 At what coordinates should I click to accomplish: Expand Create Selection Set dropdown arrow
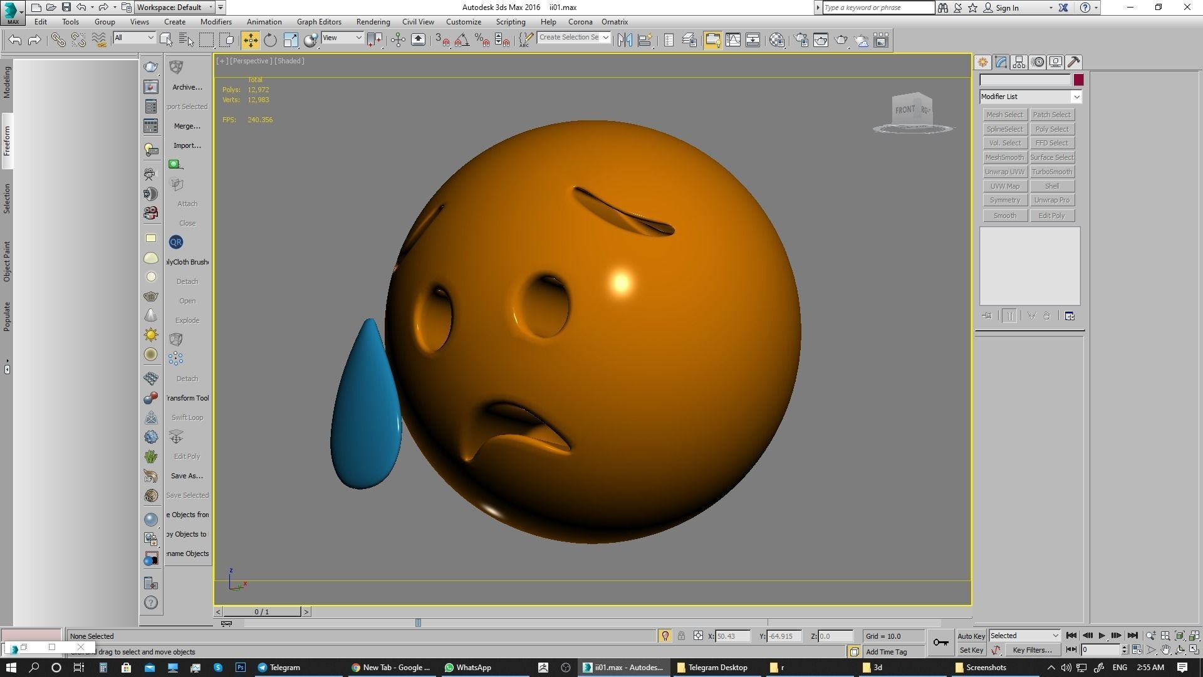[x=605, y=38]
